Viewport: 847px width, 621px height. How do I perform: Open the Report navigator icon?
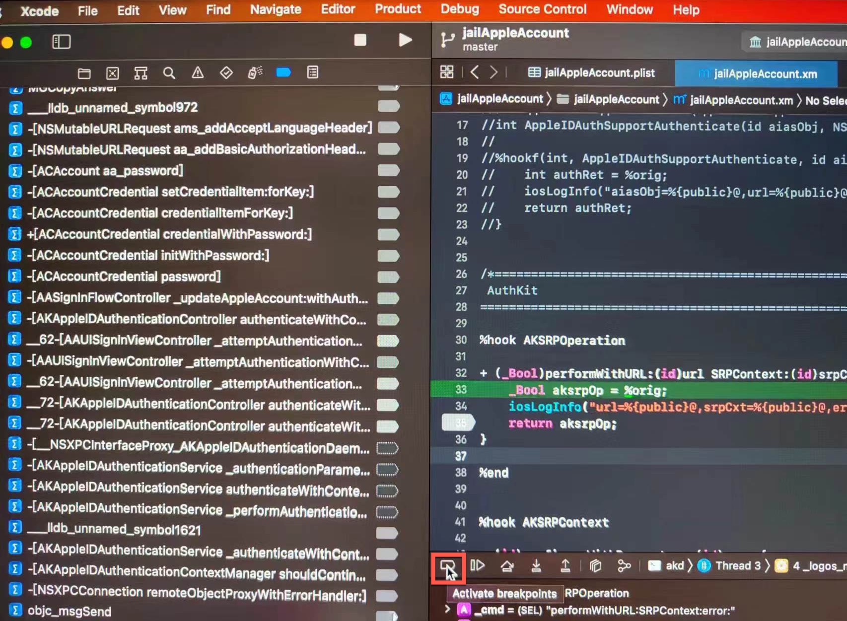313,72
